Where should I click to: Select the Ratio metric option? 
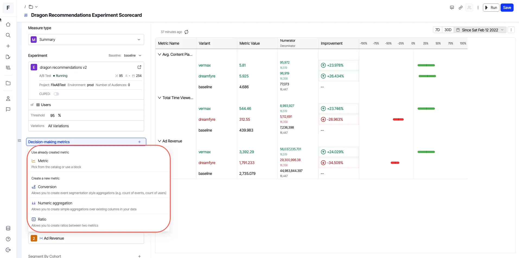[99, 222]
